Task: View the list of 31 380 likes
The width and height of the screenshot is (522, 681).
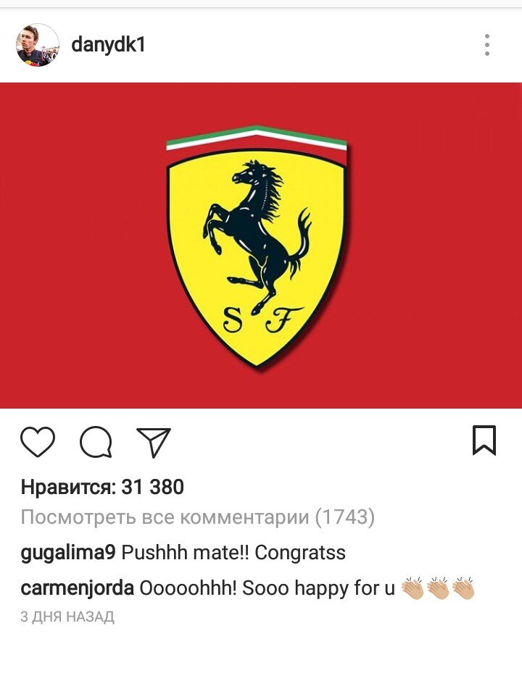Action: [x=102, y=487]
